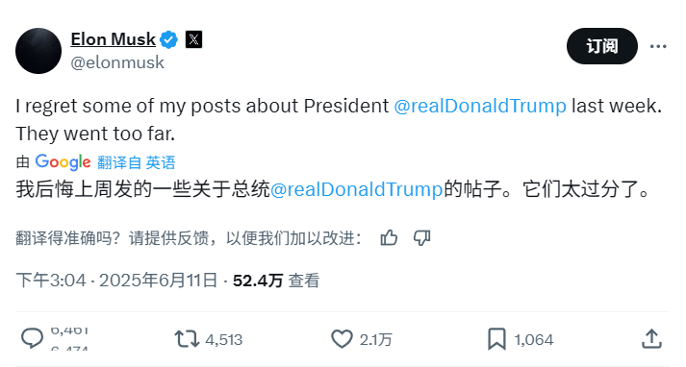
Task: Click the blue verified checkmark badge
Action: pyautogui.click(x=168, y=39)
